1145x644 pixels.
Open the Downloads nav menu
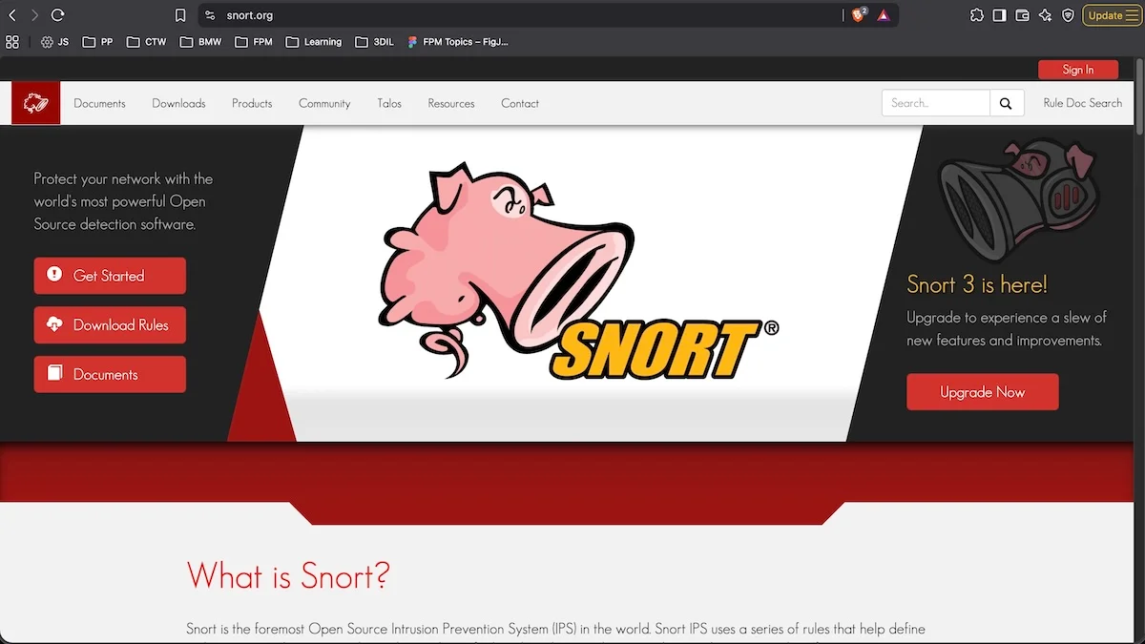click(178, 103)
